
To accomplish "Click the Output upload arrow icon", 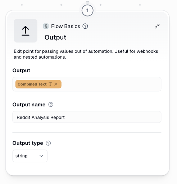I will (26, 31).
